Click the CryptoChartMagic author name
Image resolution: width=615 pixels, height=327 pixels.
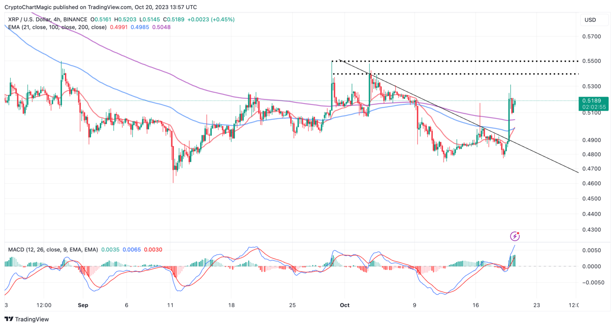click(x=27, y=7)
